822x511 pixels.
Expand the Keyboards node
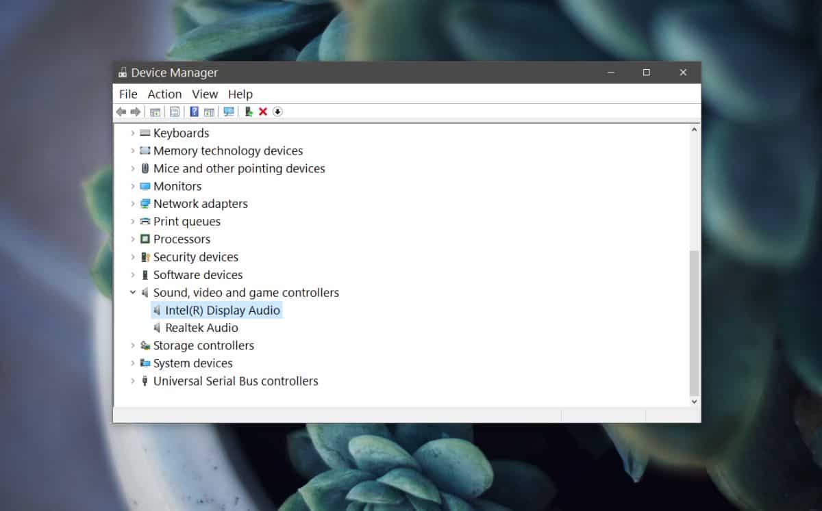(133, 133)
